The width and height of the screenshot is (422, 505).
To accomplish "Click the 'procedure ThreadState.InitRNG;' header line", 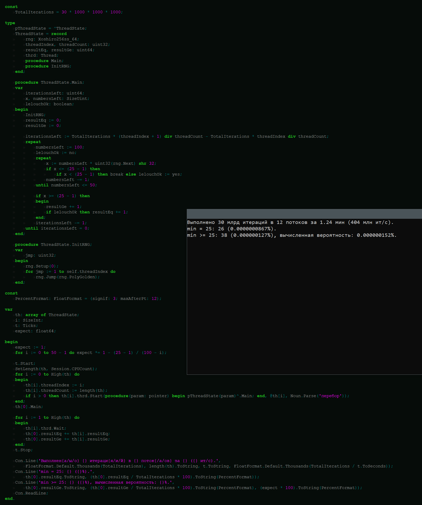I will click(53, 245).
